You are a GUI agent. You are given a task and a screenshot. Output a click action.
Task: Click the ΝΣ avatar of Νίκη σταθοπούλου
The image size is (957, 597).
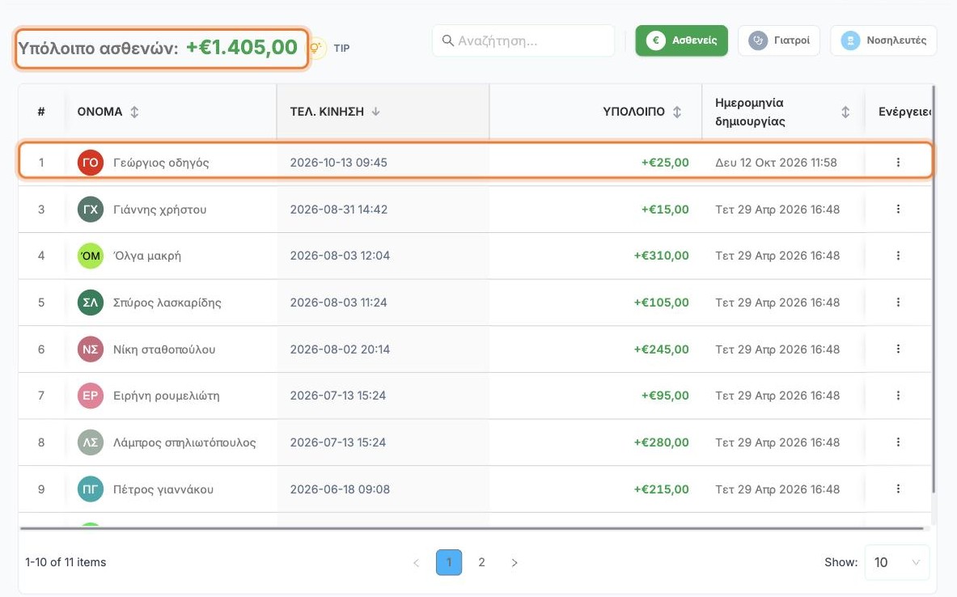(91, 349)
